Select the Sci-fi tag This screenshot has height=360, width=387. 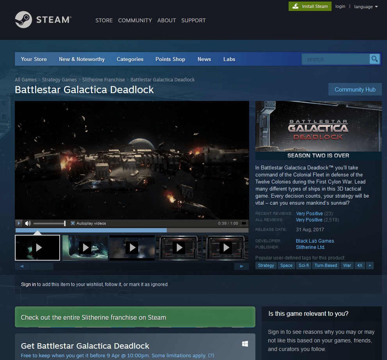303,265
